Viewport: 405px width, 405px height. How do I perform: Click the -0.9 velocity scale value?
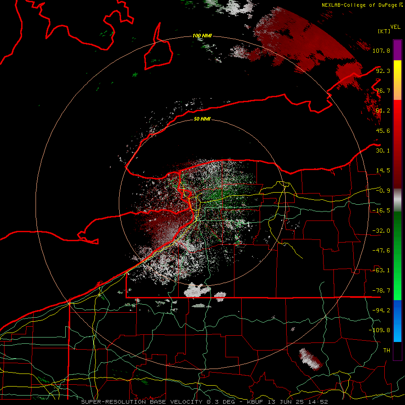point(383,191)
